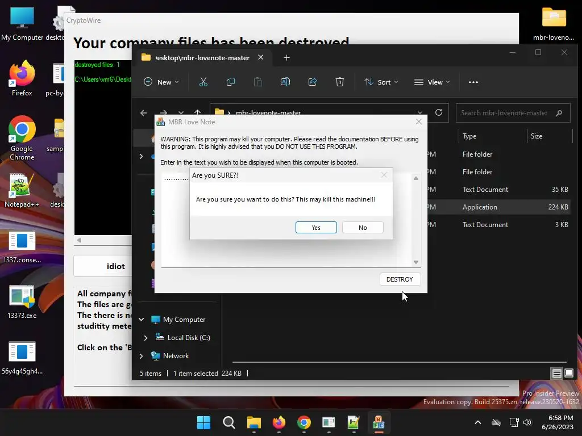The width and height of the screenshot is (582, 436).
Task: Open My Computer desktop icon
Action: pyautogui.click(x=22, y=24)
